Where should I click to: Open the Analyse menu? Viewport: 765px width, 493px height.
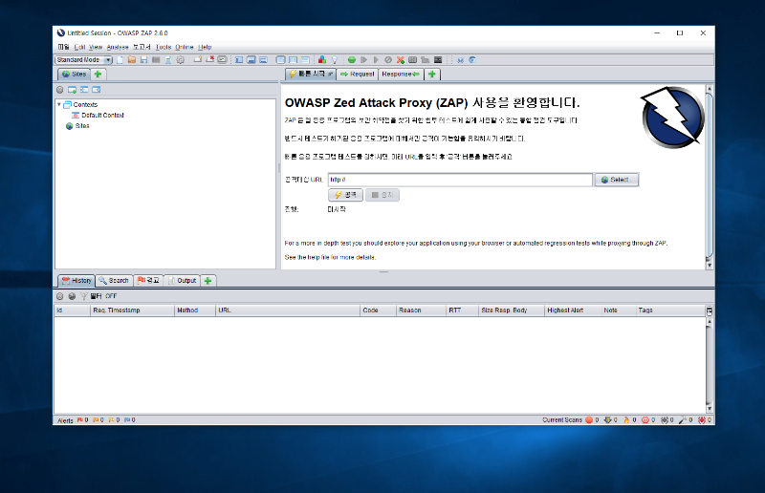118,47
